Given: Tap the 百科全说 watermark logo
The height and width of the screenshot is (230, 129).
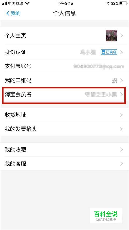Looking at the screenshot, I should 106,215.
